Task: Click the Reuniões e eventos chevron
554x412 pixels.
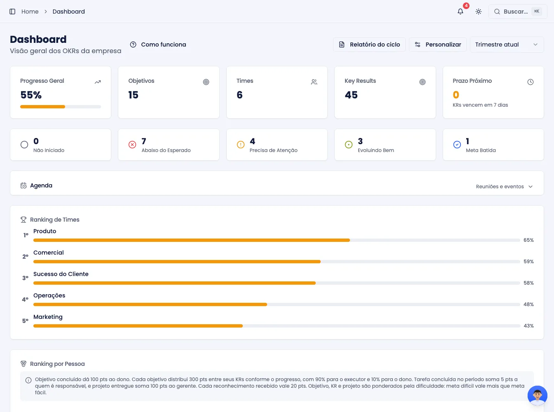Action: pyautogui.click(x=531, y=187)
